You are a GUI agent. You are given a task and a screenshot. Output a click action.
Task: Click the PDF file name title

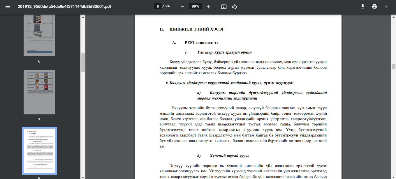pos(64,6)
